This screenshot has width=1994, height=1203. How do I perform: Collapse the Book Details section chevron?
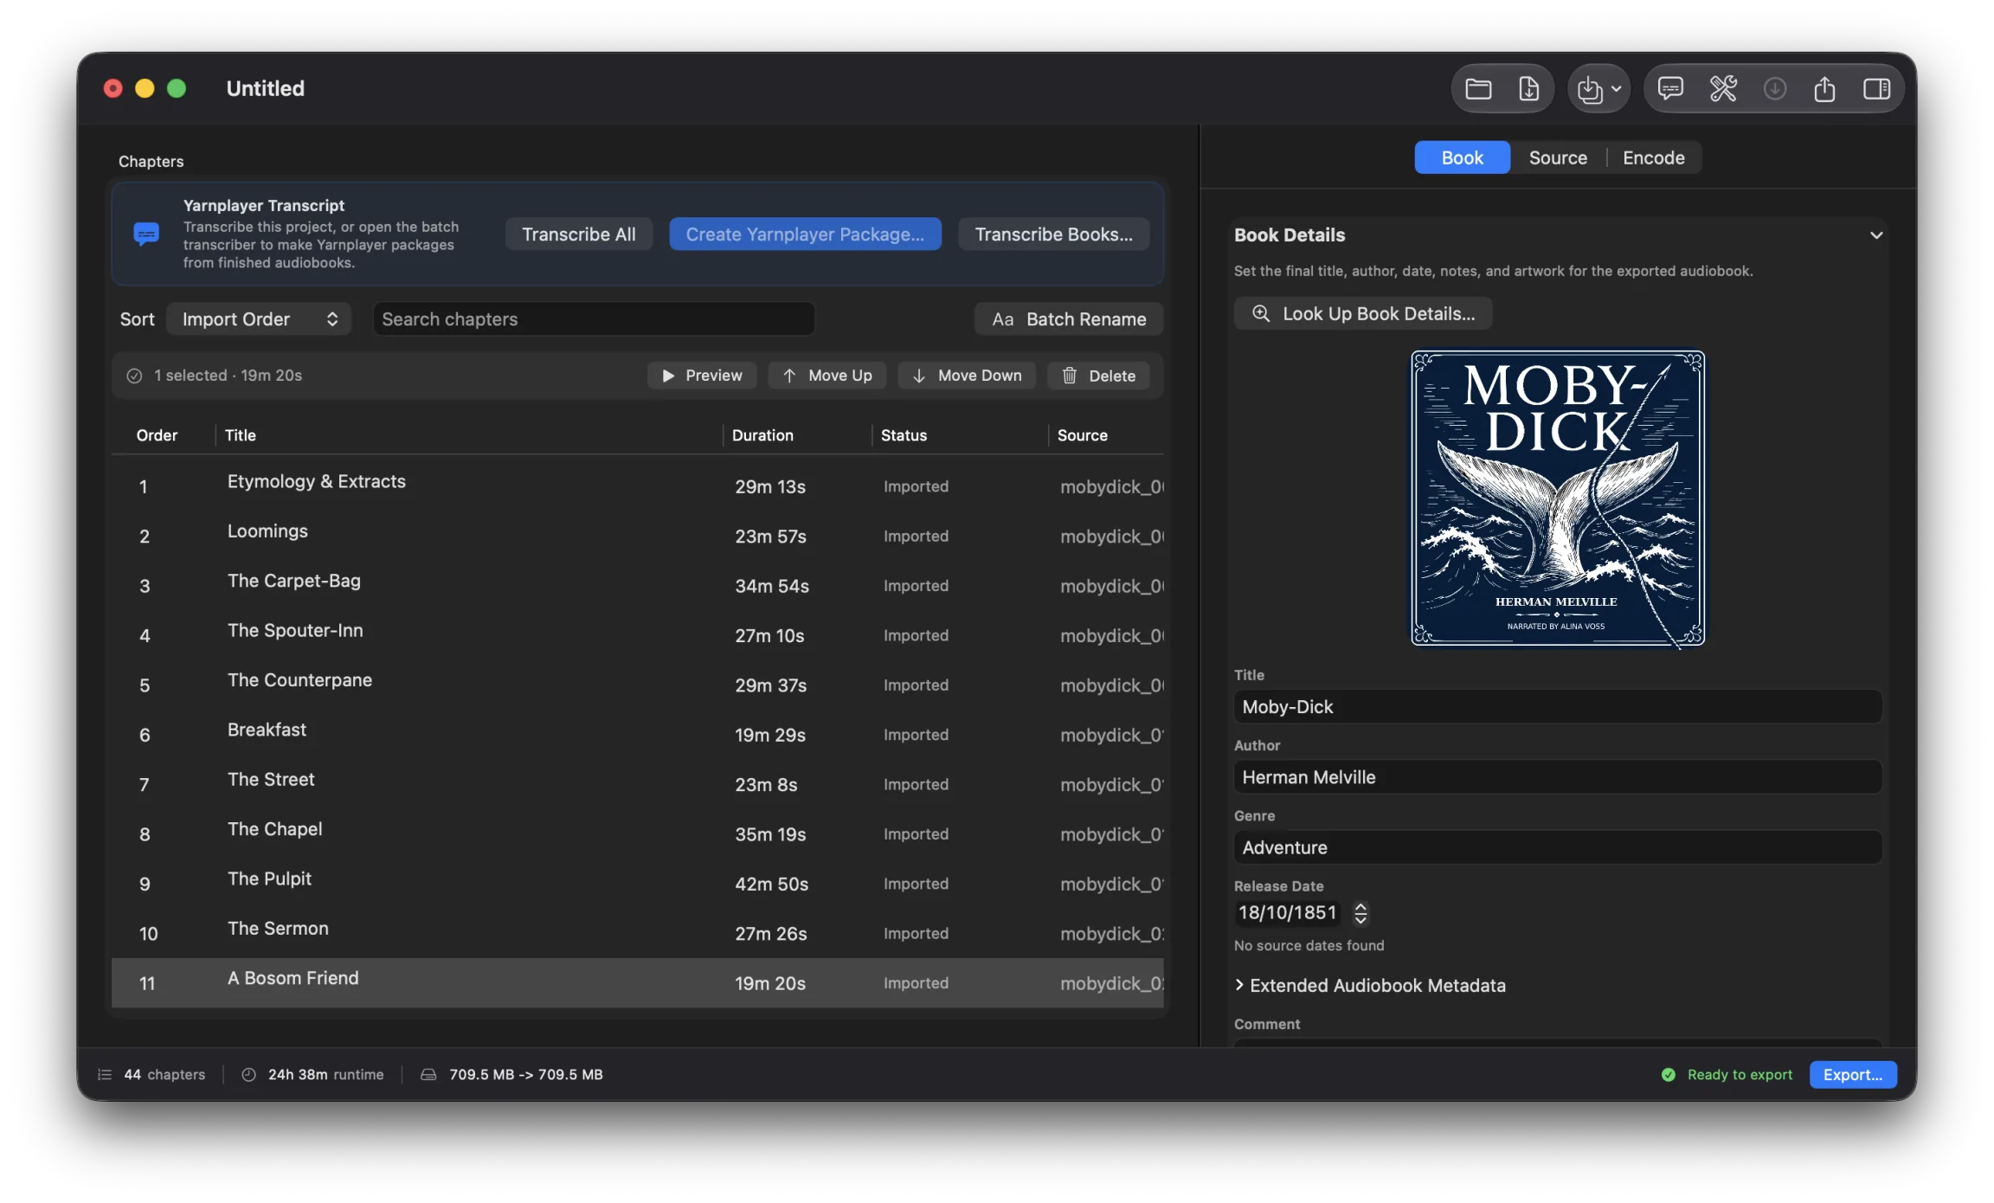[x=1875, y=235]
